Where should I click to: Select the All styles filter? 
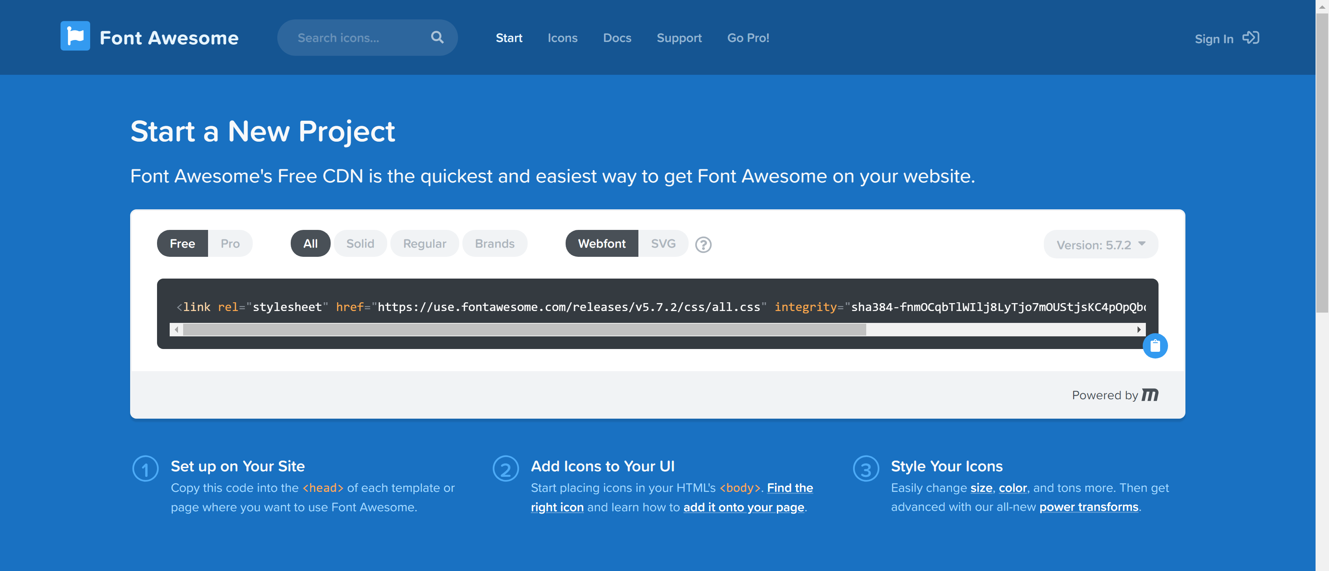point(310,243)
